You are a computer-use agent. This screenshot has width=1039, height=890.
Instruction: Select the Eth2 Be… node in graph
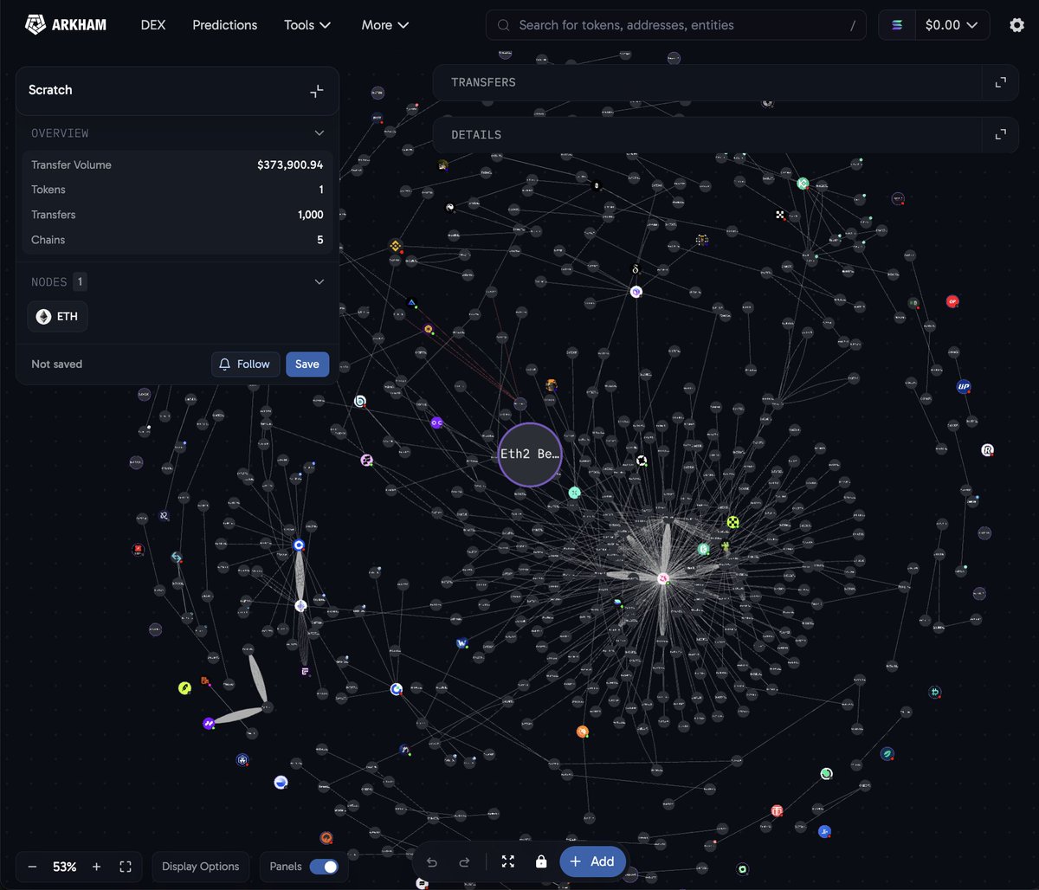[530, 454]
